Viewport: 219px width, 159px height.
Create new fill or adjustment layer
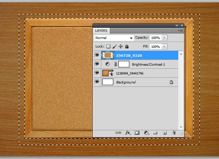coord(146,132)
